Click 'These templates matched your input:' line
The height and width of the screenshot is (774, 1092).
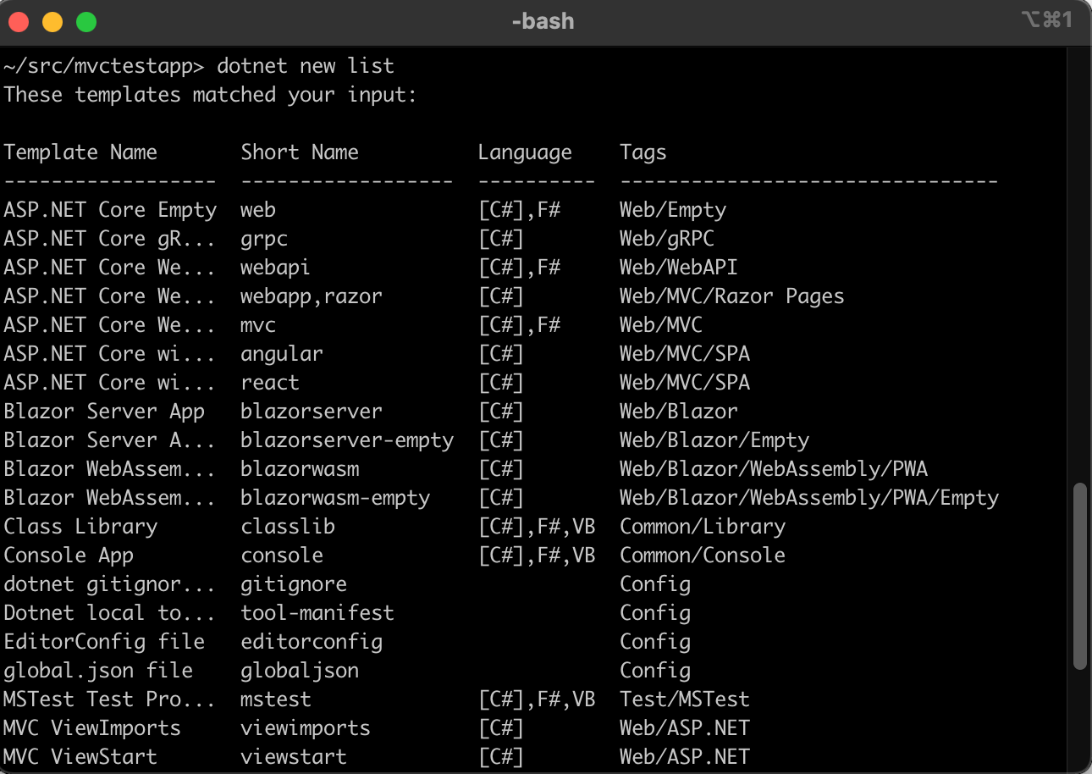click(x=211, y=95)
